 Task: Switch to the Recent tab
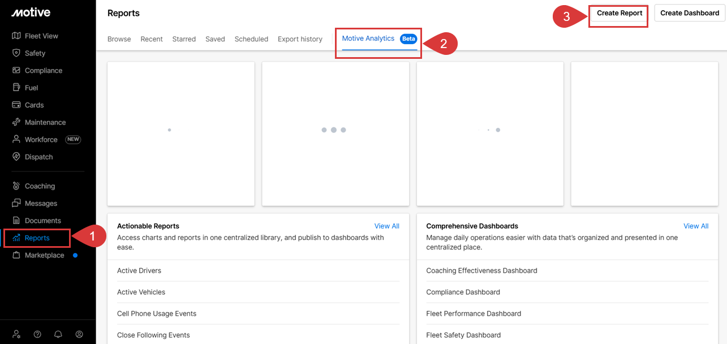pyautogui.click(x=152, y=39)
